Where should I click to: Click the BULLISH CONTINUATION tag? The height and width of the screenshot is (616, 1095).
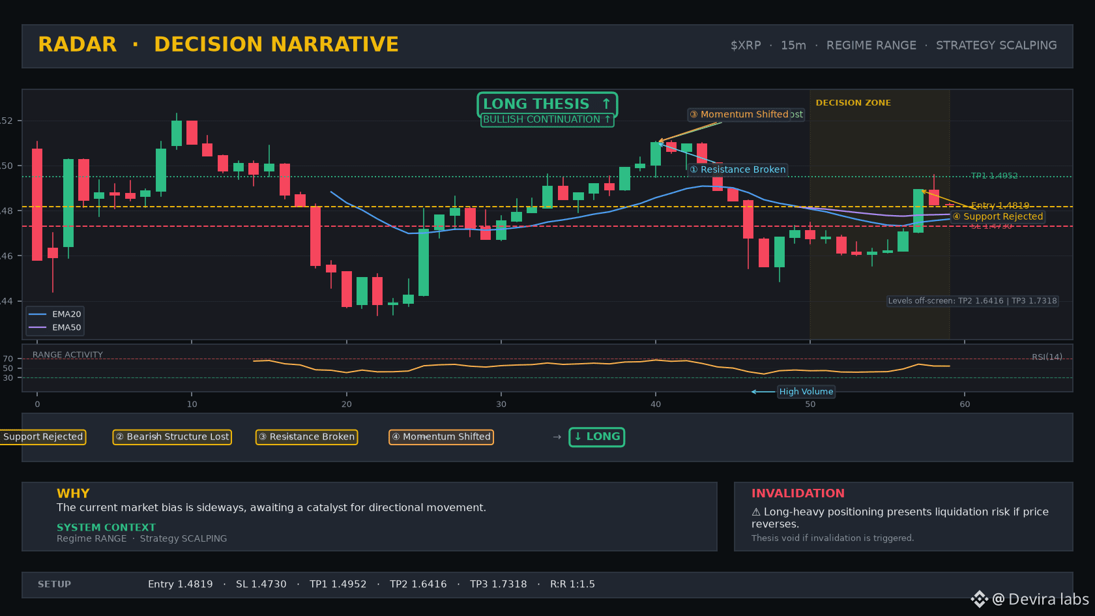pyautogui.click(x=547, y=120)
